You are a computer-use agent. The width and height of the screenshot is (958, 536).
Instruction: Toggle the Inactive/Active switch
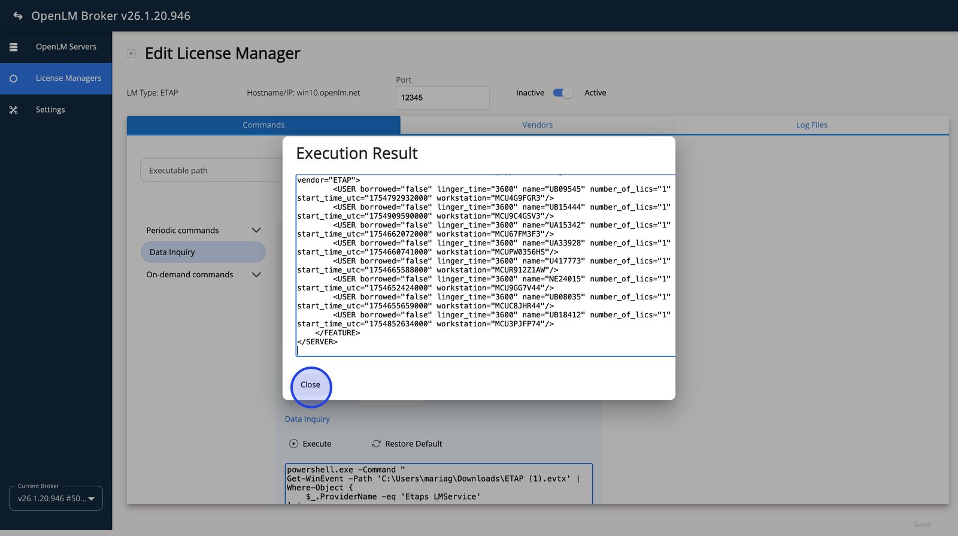point(563,93)
